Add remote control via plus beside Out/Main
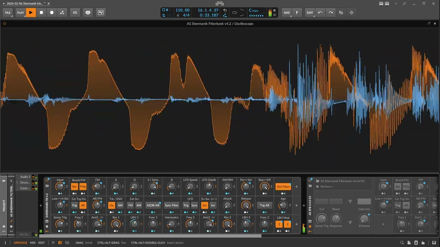The height and width of the screenshot is (247, 440). (296, 187)
